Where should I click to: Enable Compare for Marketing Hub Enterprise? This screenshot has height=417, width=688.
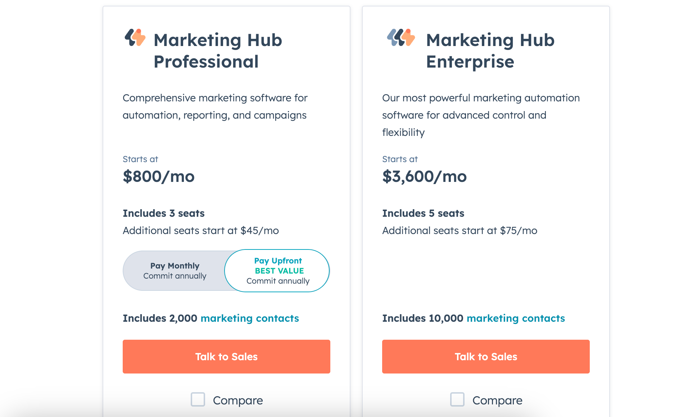[457, 399]
